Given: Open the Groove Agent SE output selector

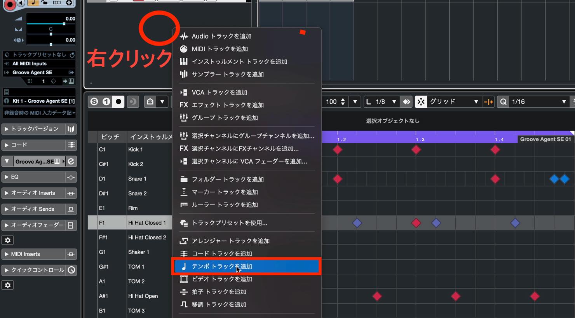Looking at the screenshot, I should click(39, 72).
